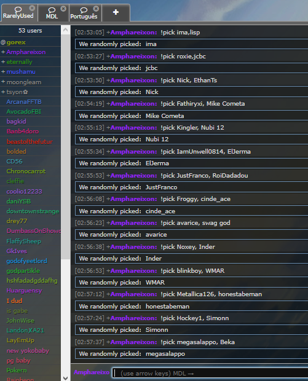The width and height of the screenshot is (308, 381).
Task: Click the "We randomly picked: Mike Cometa" result
Action: click(x=191, y=116)
